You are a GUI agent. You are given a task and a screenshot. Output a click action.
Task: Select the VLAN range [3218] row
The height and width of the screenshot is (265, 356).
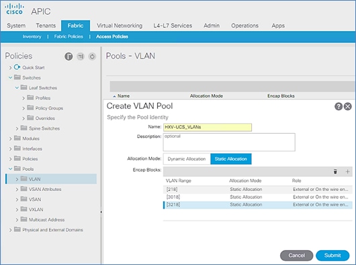pos(258,204)
